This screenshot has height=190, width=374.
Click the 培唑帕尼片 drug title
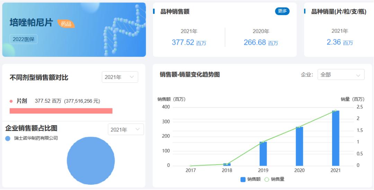point(31,22)
